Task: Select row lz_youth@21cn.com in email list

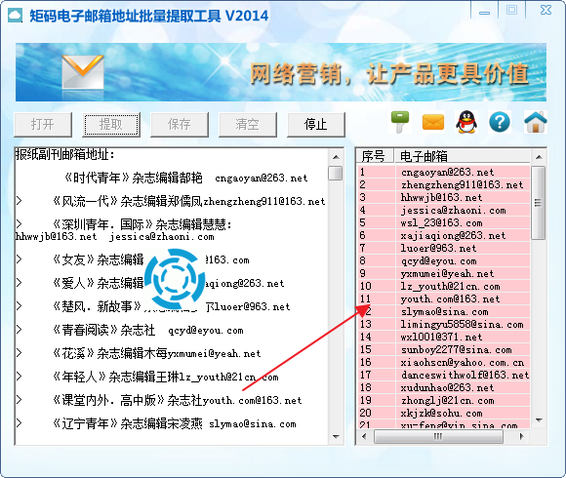Action: click(x=444, y=286)
